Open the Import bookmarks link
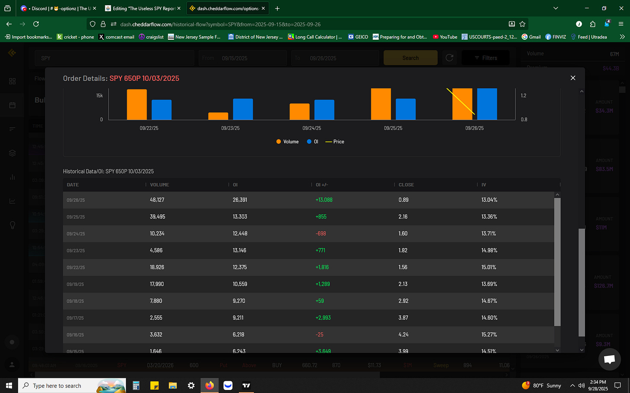The width and height of the screenshot is (630, 393). pyautogui.click(x=28, y=37)
